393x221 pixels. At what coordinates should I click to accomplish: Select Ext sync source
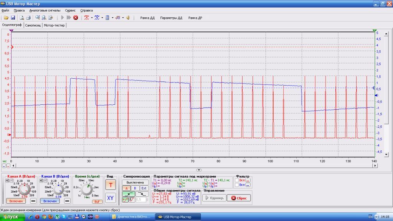pyautogui.click(x=144, y=188)
